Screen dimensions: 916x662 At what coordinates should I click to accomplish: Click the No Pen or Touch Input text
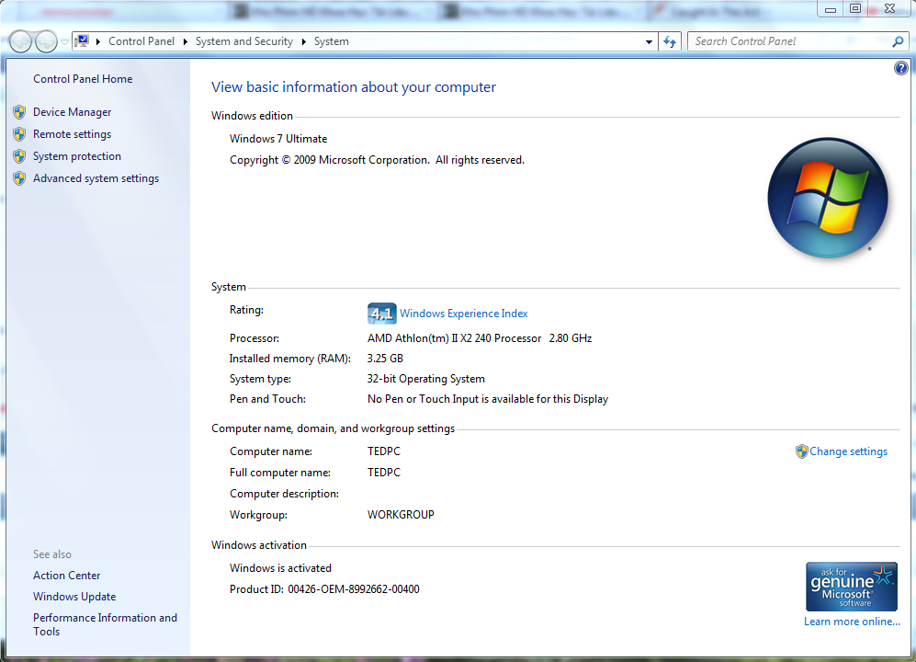[488, 399]
